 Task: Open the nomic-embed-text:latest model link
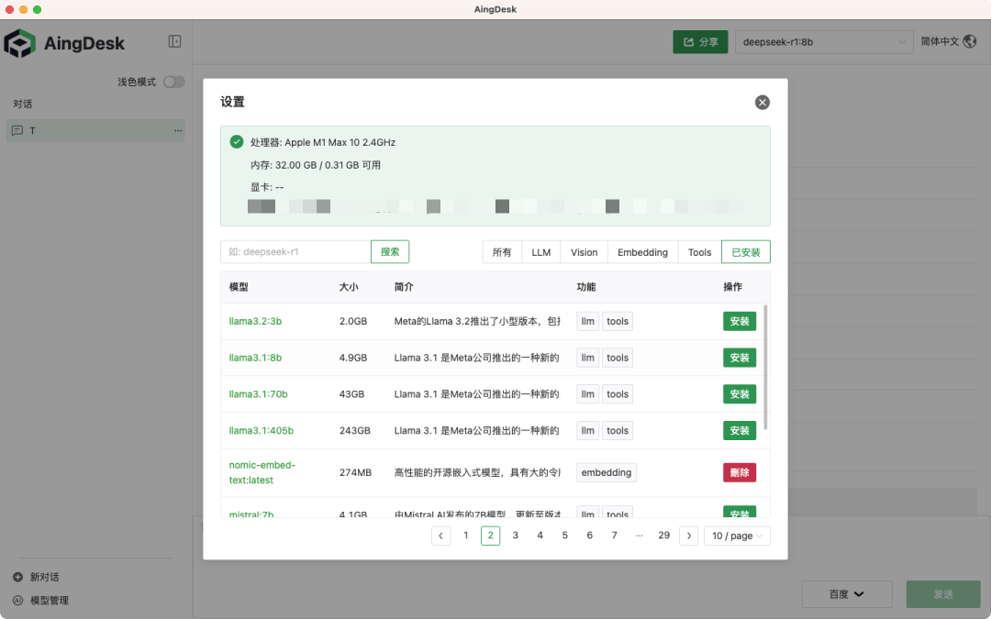pyautogui.click(x=262, y=472)
